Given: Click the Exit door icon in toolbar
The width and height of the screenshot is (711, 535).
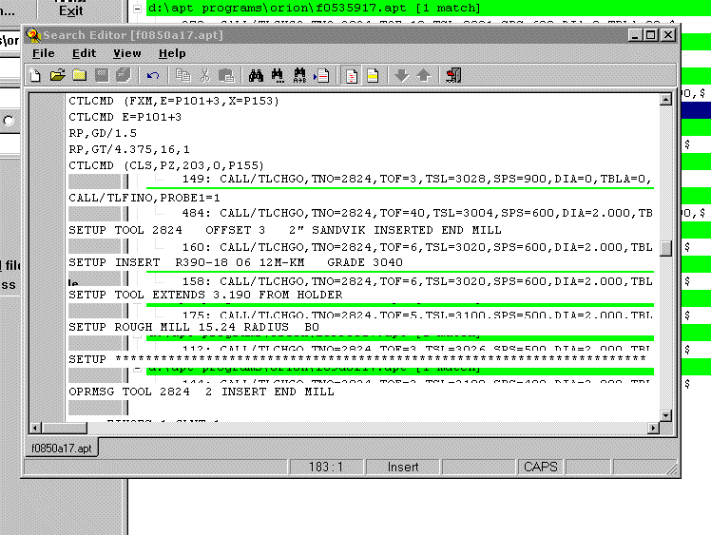Looking at the screenshot, I should [x=452, y=75].
